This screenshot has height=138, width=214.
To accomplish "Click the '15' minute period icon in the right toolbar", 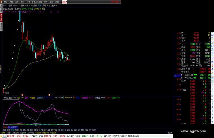I will click(x=212, y=92).
